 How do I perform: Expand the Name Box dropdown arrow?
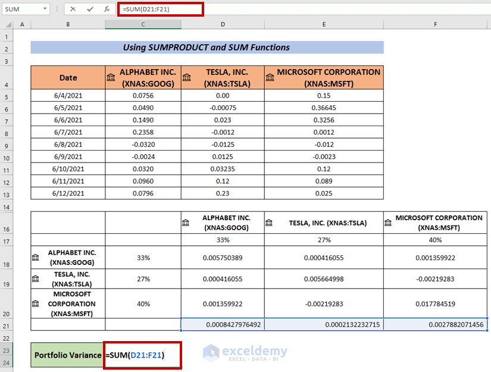point(45,9)
